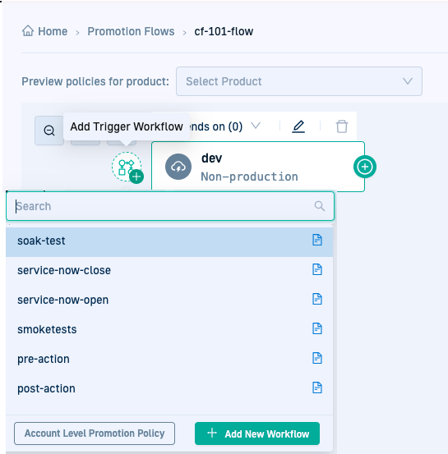Expand the Depends on (0) chevron
The width and height of the screenshot is (448, 454).
[x=256, y=126]
